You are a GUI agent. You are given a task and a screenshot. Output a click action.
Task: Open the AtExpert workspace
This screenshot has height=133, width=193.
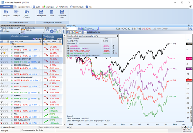6,13
